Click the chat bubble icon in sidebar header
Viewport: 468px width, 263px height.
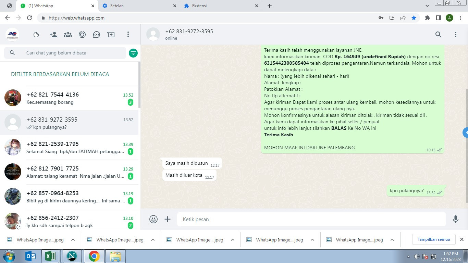[97, 35]
